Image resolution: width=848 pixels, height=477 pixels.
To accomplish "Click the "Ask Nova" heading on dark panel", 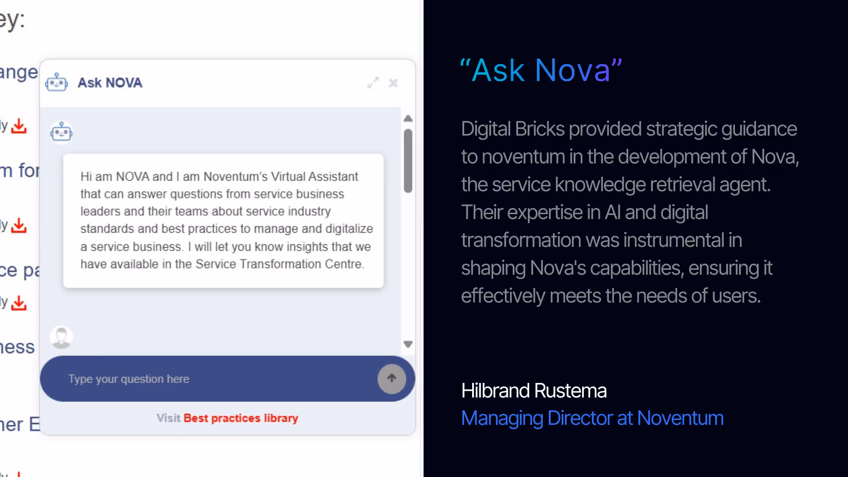I will click(541, 70).
